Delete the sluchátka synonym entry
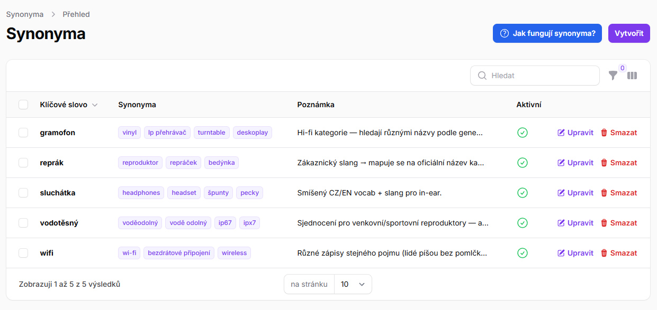This screenshot has width=657, height=310. tap(619, 193)
